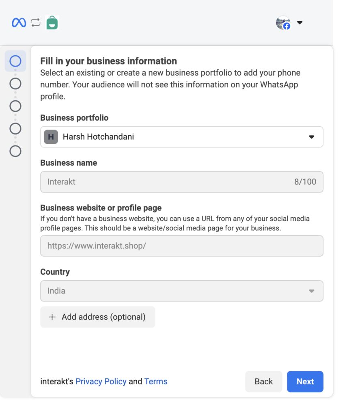
Task: Open interakt's Privacy Policy link
Action: [101, 381]
